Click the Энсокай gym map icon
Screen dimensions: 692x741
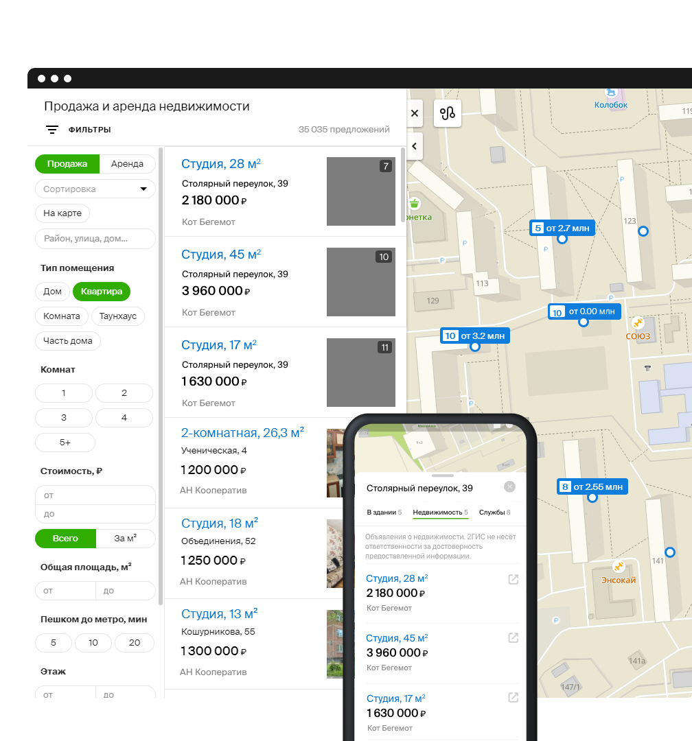[x=619, y=566]
